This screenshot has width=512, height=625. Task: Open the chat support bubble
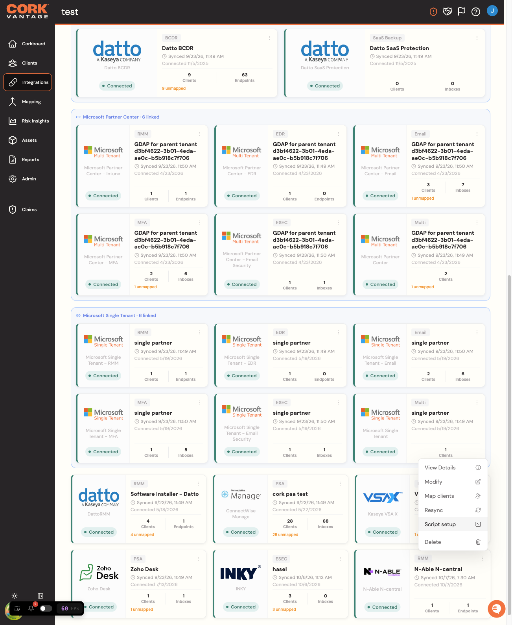coord(497,609)
